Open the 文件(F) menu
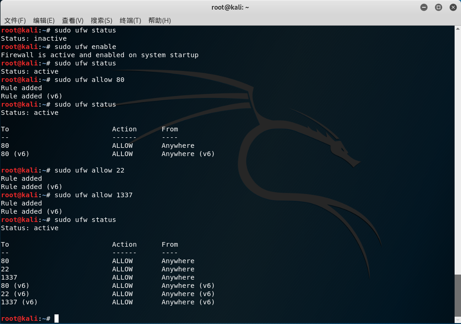 pyautogui.click(x=15, y=20)
